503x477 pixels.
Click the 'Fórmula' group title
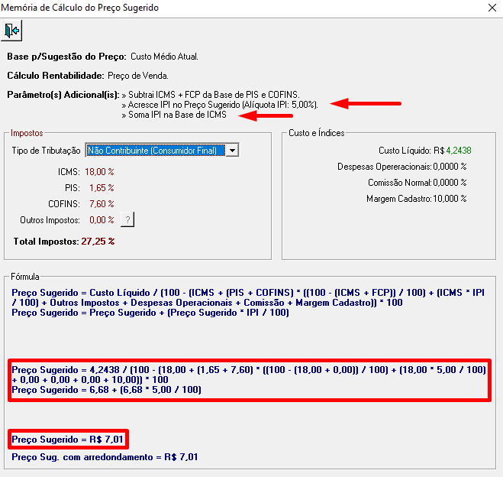(25, 277)
